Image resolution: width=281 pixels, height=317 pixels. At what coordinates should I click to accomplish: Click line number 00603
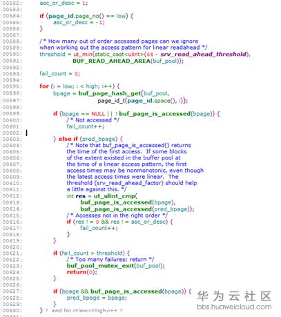(12, 139)
